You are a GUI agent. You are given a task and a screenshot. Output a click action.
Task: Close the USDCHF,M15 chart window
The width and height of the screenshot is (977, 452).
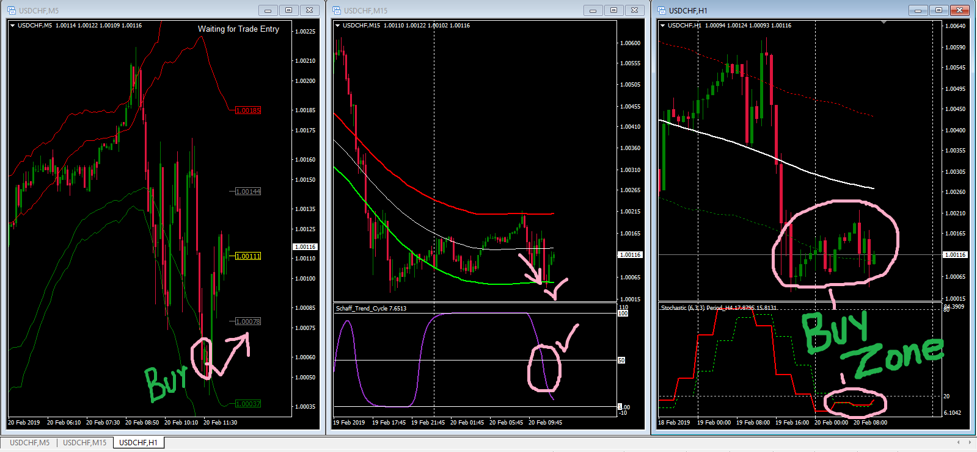635,10
